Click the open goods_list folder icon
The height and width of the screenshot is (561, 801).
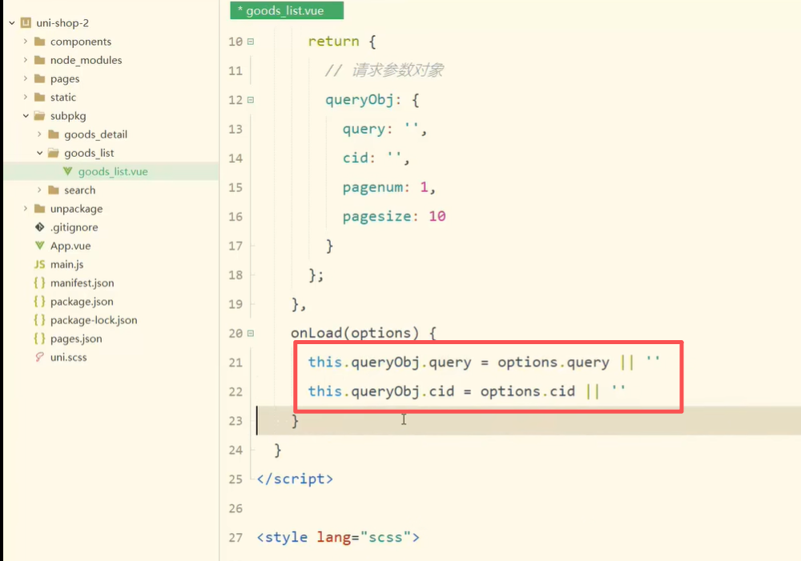pos(53,153)
